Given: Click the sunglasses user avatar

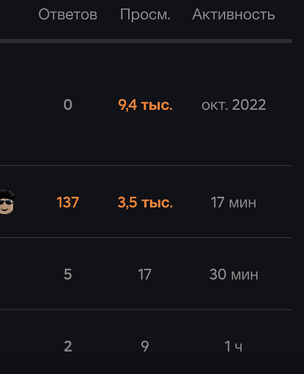Looking at the screenshot, I should [7, 202].
